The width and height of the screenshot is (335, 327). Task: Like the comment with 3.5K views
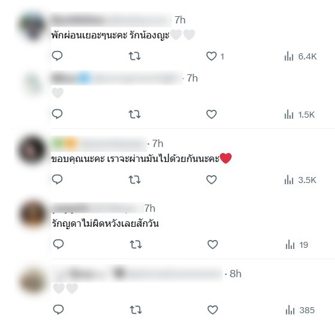tap(211, 179)
